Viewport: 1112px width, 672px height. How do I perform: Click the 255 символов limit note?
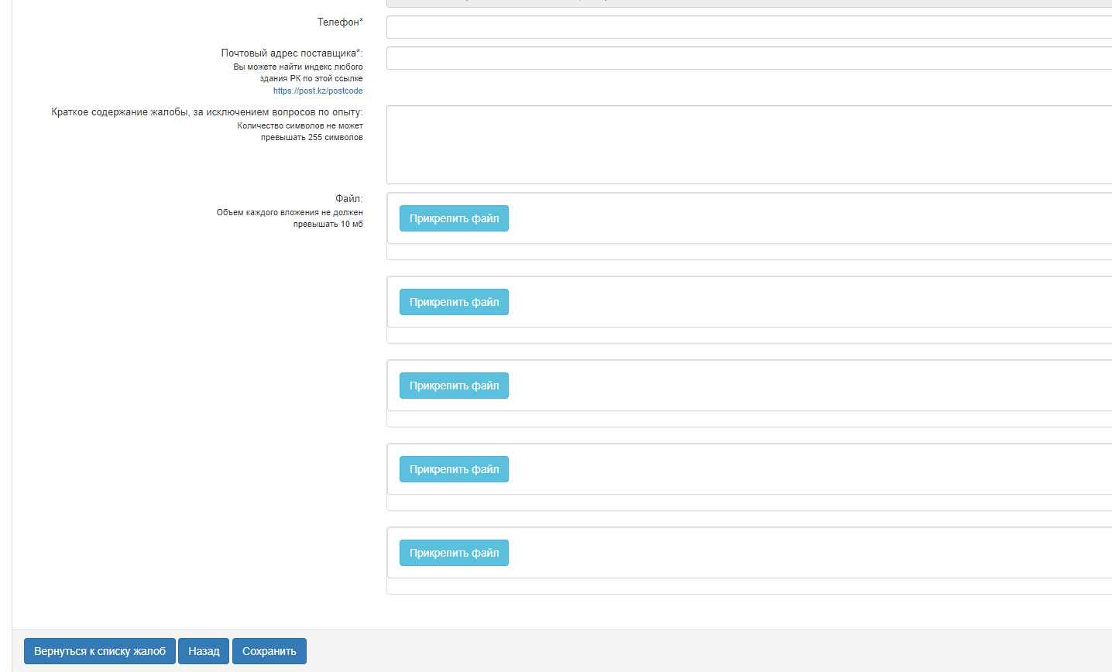[x=300, y=131]
